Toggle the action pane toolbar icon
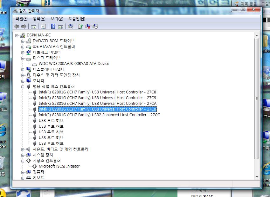The height and width of the screenshot is (197, 270). coord(61,26)
